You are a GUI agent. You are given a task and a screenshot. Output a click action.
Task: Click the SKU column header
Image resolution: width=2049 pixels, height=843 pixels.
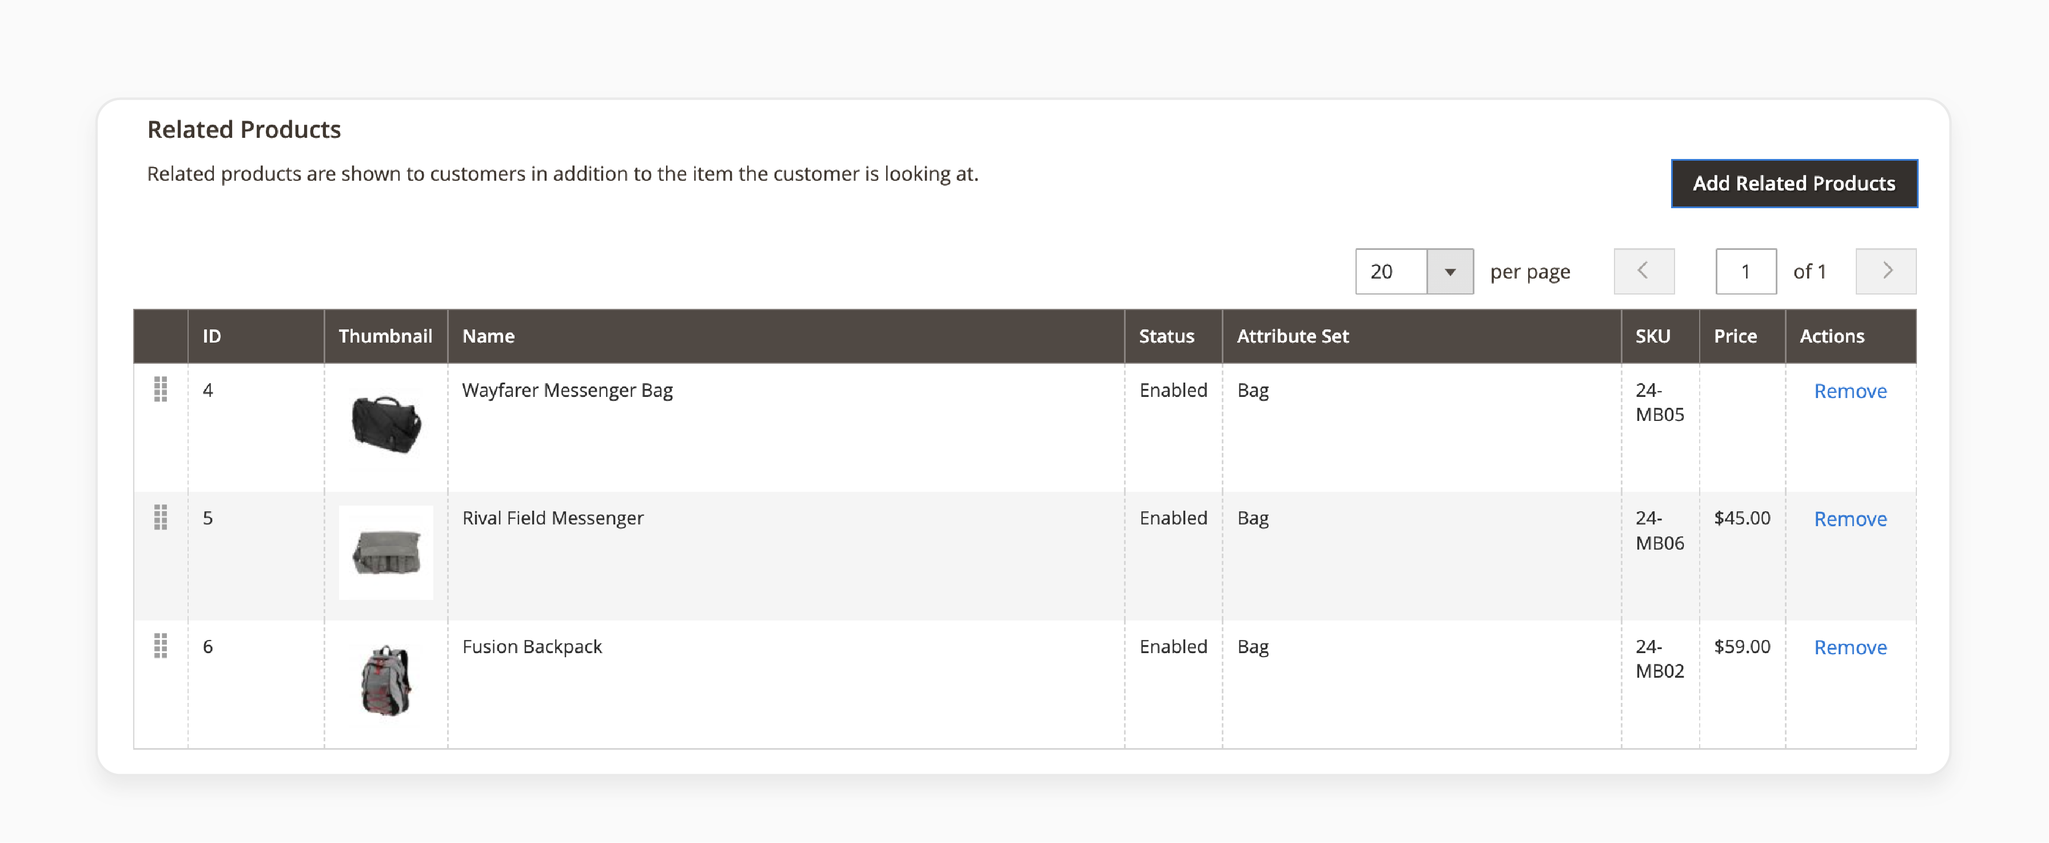point(1660,337)
